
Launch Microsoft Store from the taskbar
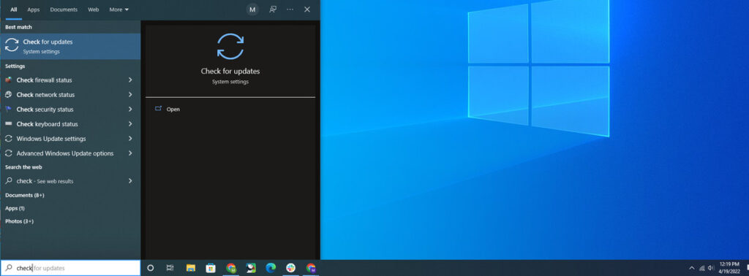pyautogui.click(x=211, y=268)
